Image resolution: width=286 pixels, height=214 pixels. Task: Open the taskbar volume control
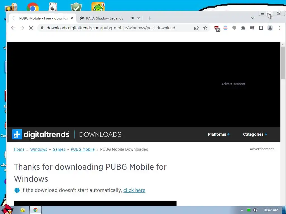coord(256,210)
